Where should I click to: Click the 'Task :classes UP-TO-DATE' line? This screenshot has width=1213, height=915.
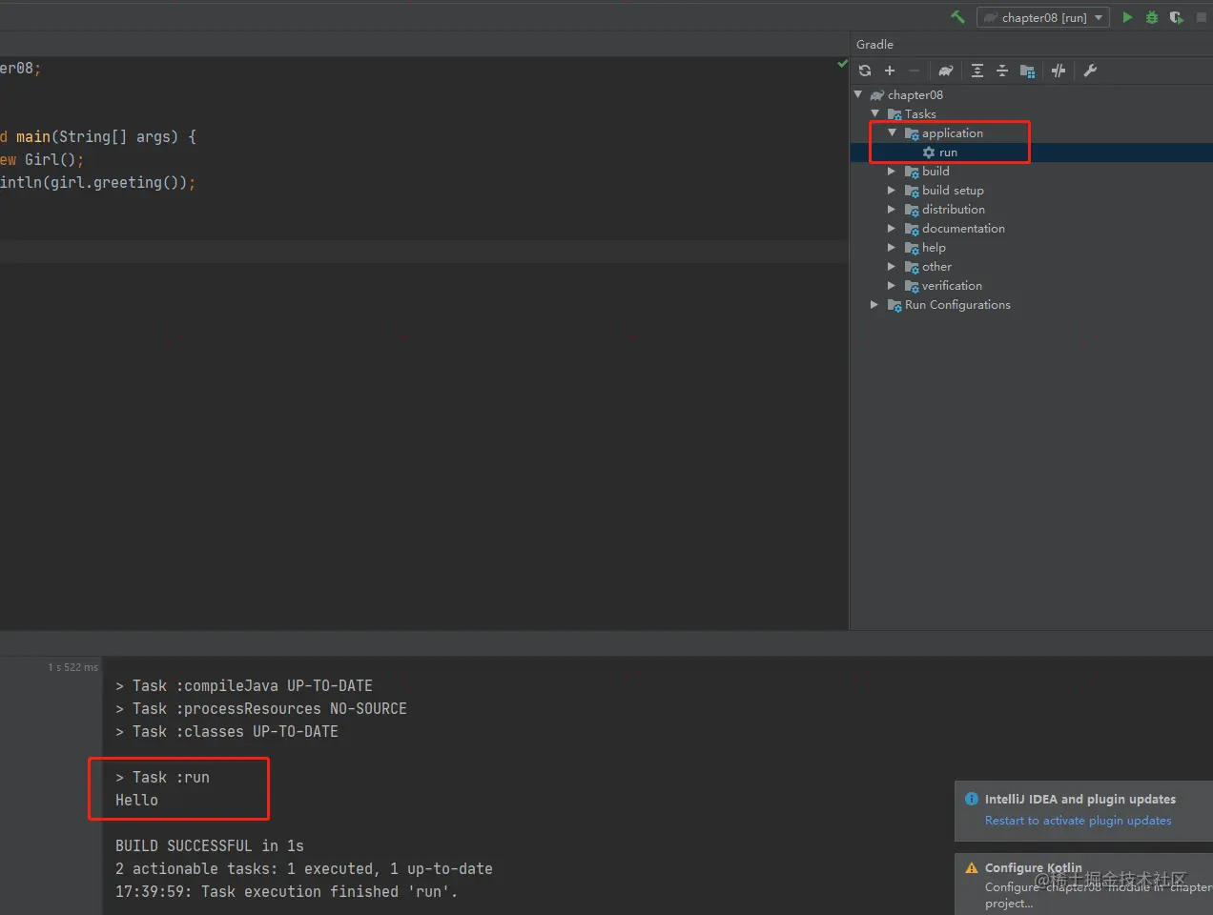pos(227,732)
